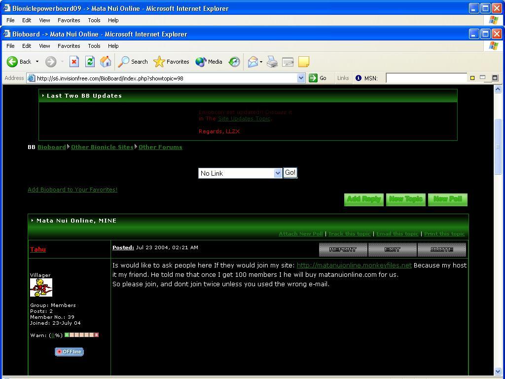505x379 pixels.
Task: Click the Edit page icon in toolbar
Action: tap(288, 62)
